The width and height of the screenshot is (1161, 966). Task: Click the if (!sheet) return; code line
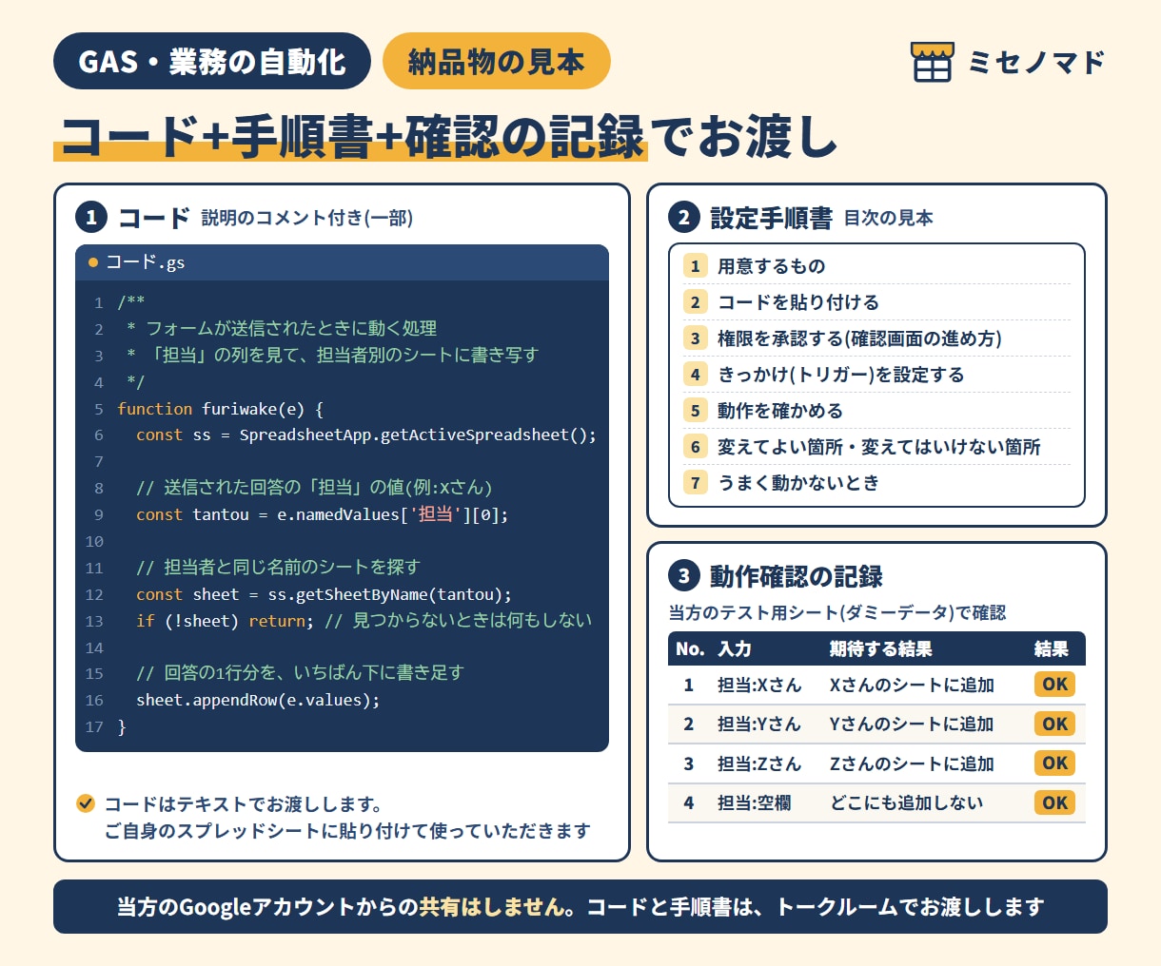(x=225, y=620)
